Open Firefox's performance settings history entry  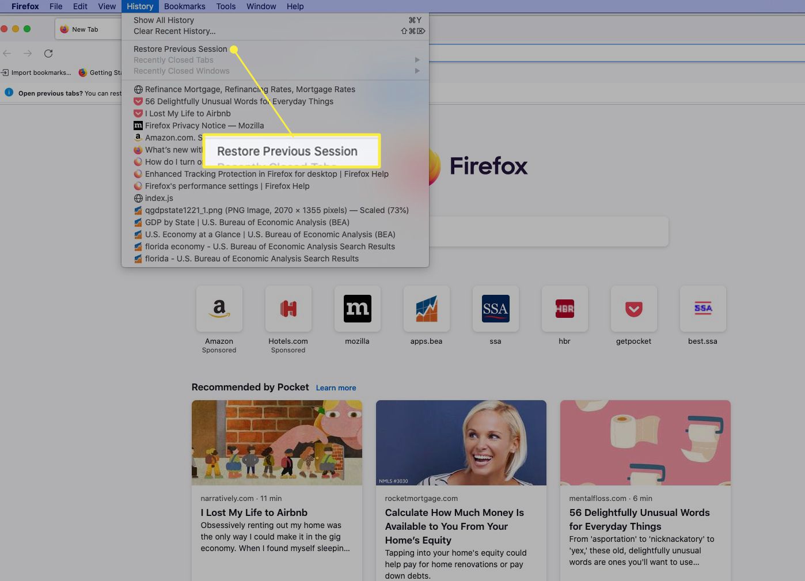(x=275, y=186)
